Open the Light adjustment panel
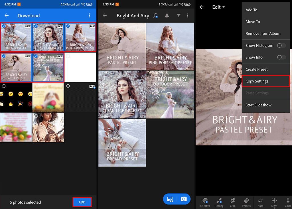 click(x=274, y=202)
